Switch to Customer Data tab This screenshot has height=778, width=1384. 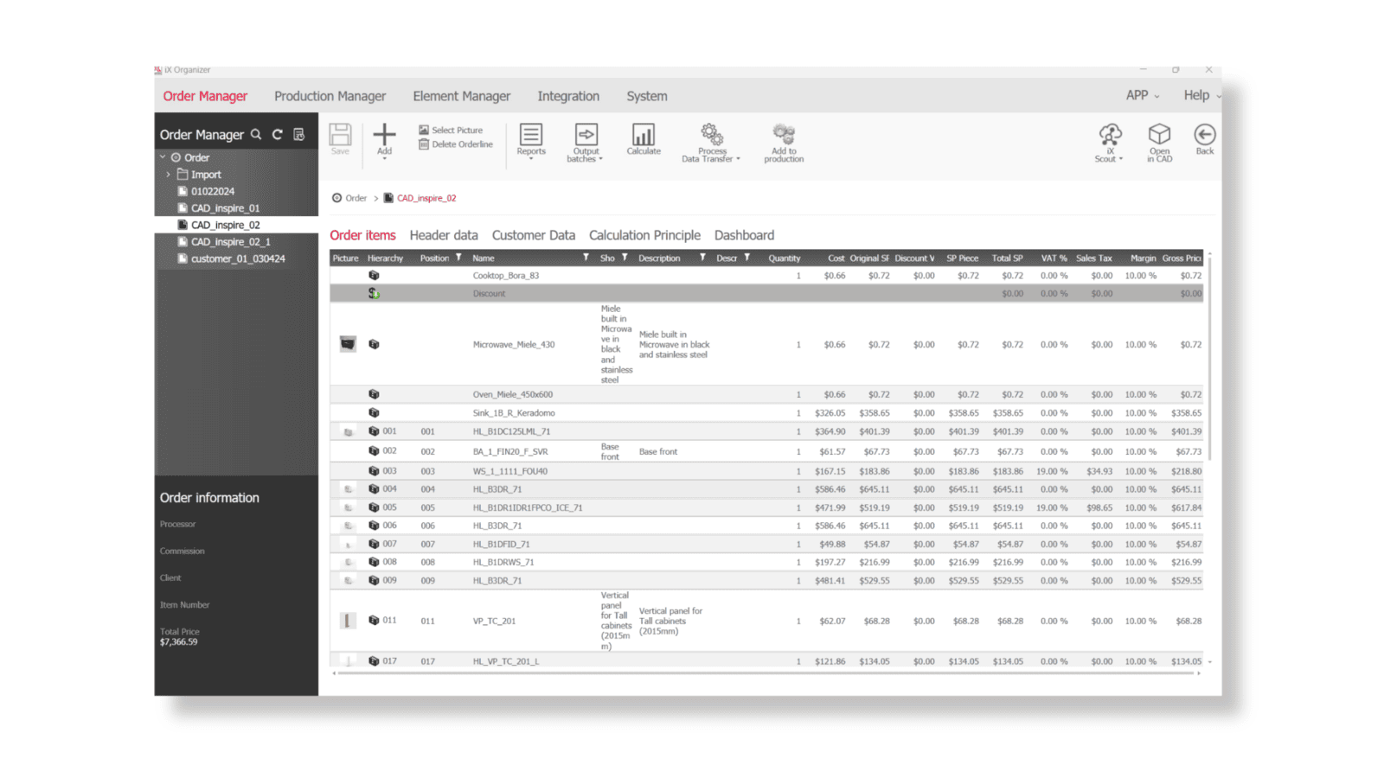pos(534,235)
